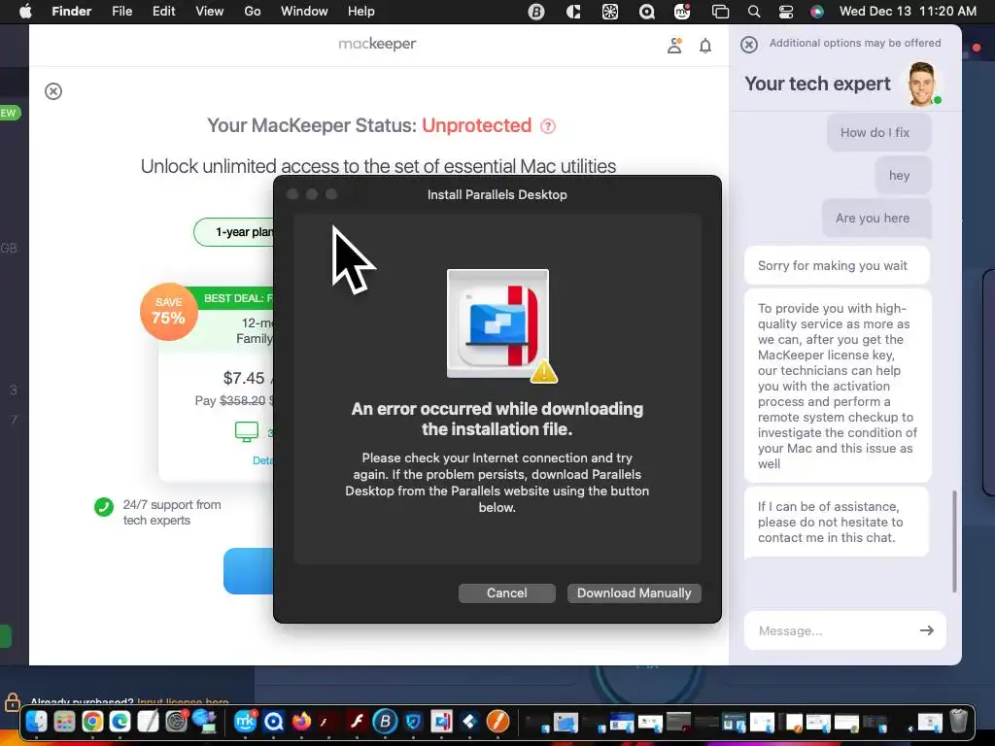Cancel the Parallels Desktop install dialog
995x746 pixels.
click(x=506, y=593)
